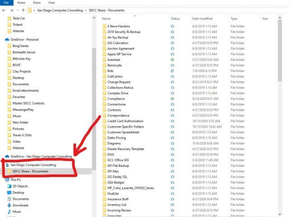289x217 pixels.
Task: Select the Anchor Agreement folder name
Action: [121, 48]
